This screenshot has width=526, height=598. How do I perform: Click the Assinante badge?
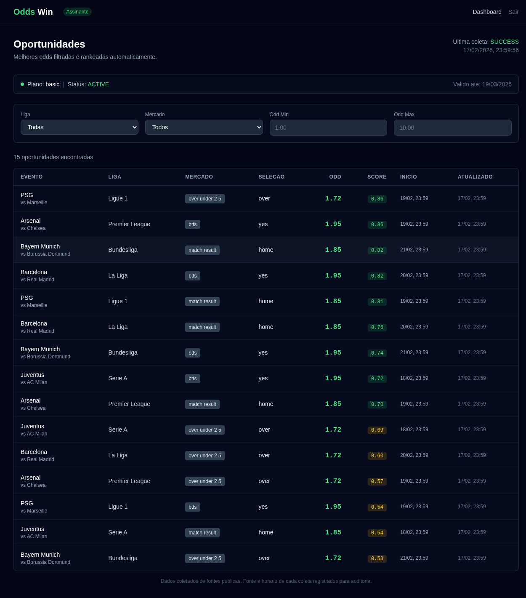77,12
